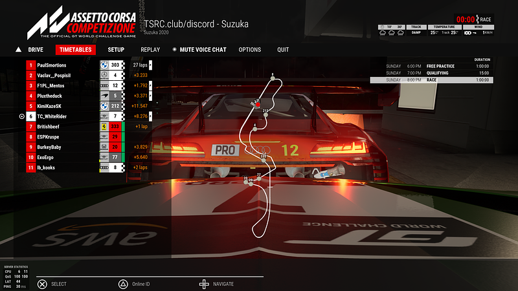This screenshot has width=518, height=291.
Task: Select driver Vaclav__Pospisil in the standings
Action: pos(54,75)
